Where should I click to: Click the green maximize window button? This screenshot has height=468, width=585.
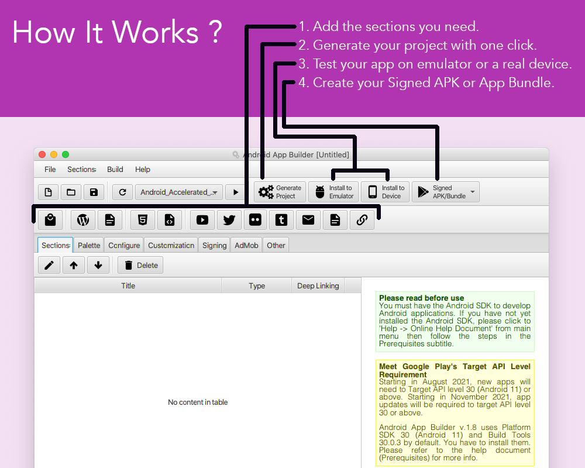66,154
